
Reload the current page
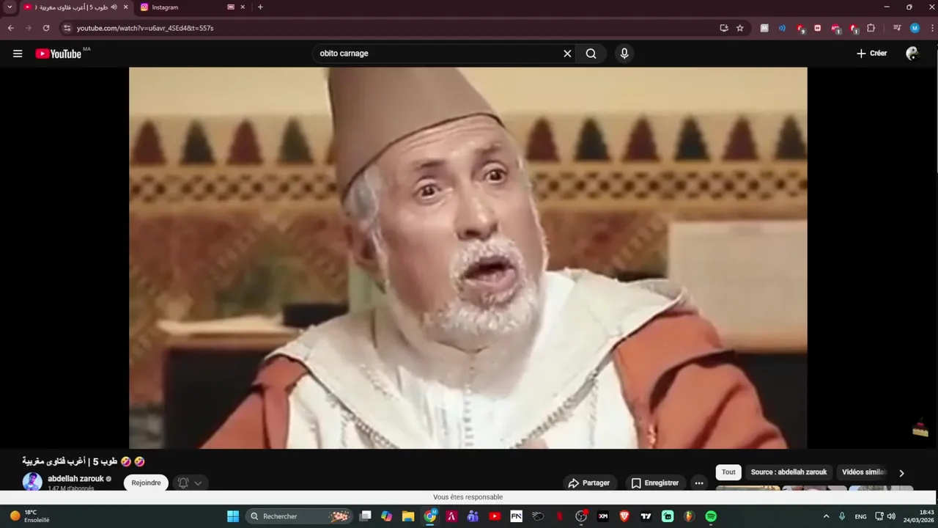[46, 28]
